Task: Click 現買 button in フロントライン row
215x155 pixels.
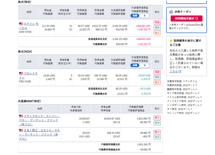Action: 157,72
